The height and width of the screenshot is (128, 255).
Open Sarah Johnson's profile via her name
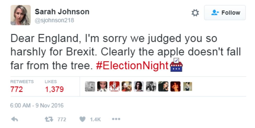(x=62, y=12)
